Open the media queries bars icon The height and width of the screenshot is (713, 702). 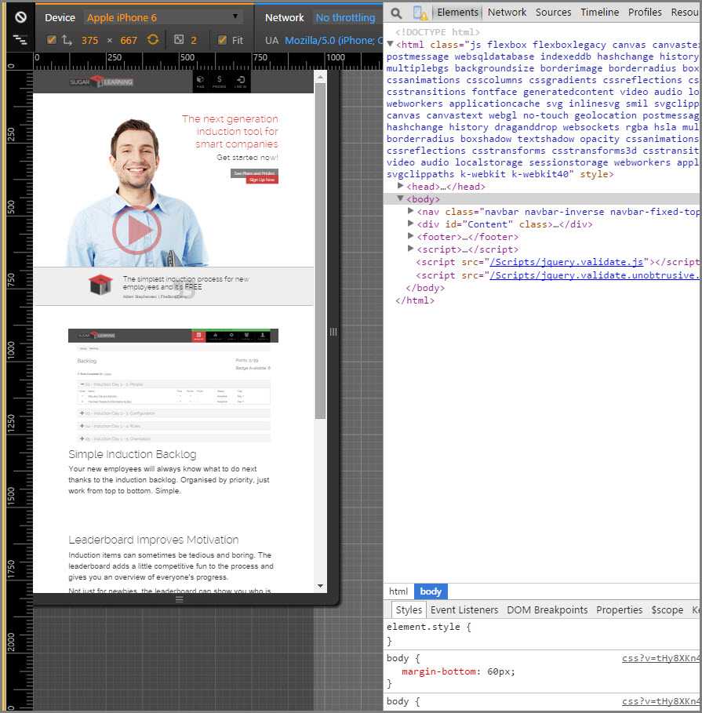(20, 39)
